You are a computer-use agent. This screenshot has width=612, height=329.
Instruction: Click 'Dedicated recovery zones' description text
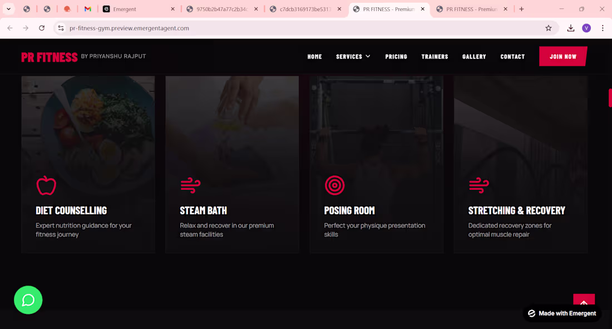510,230
